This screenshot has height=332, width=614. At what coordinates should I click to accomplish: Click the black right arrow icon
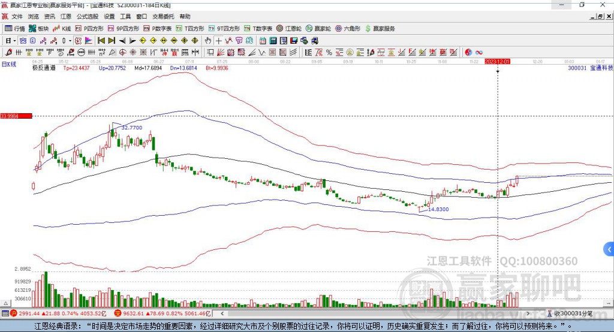[x=133, y=41]
